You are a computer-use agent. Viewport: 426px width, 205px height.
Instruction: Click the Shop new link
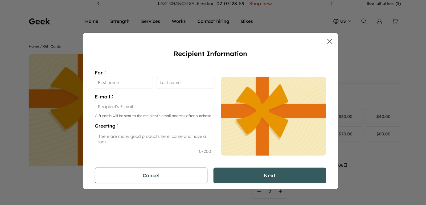(260, 4)
